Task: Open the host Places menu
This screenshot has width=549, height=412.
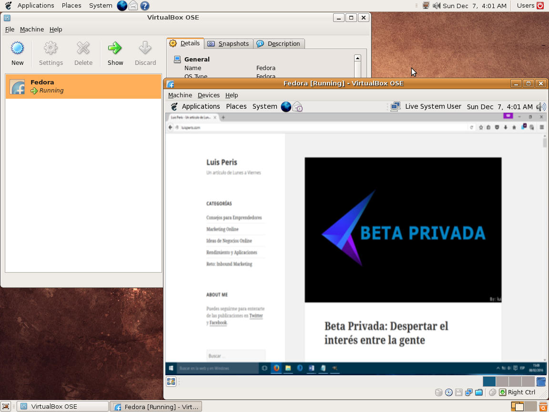Action: 71,6
